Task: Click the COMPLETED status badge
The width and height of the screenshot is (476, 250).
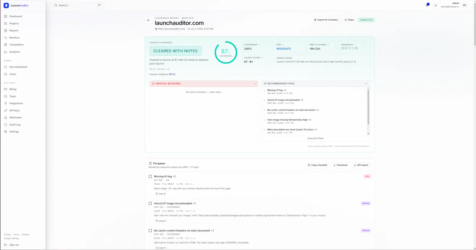Action: pos(366,20)
